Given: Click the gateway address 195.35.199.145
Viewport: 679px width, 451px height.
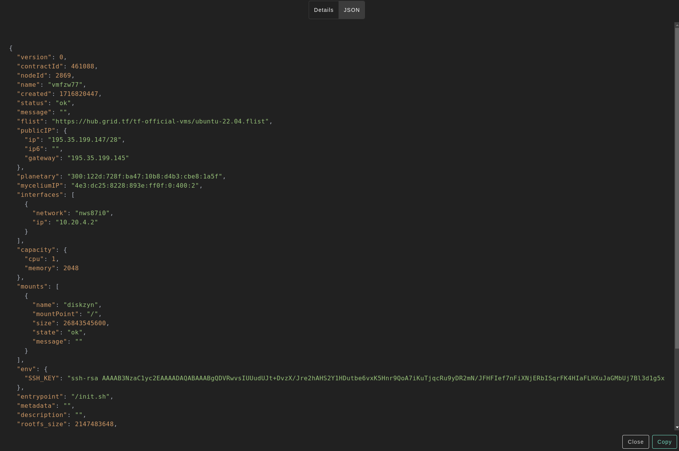Looking at the screenshot, I should (x=98, y=158).
